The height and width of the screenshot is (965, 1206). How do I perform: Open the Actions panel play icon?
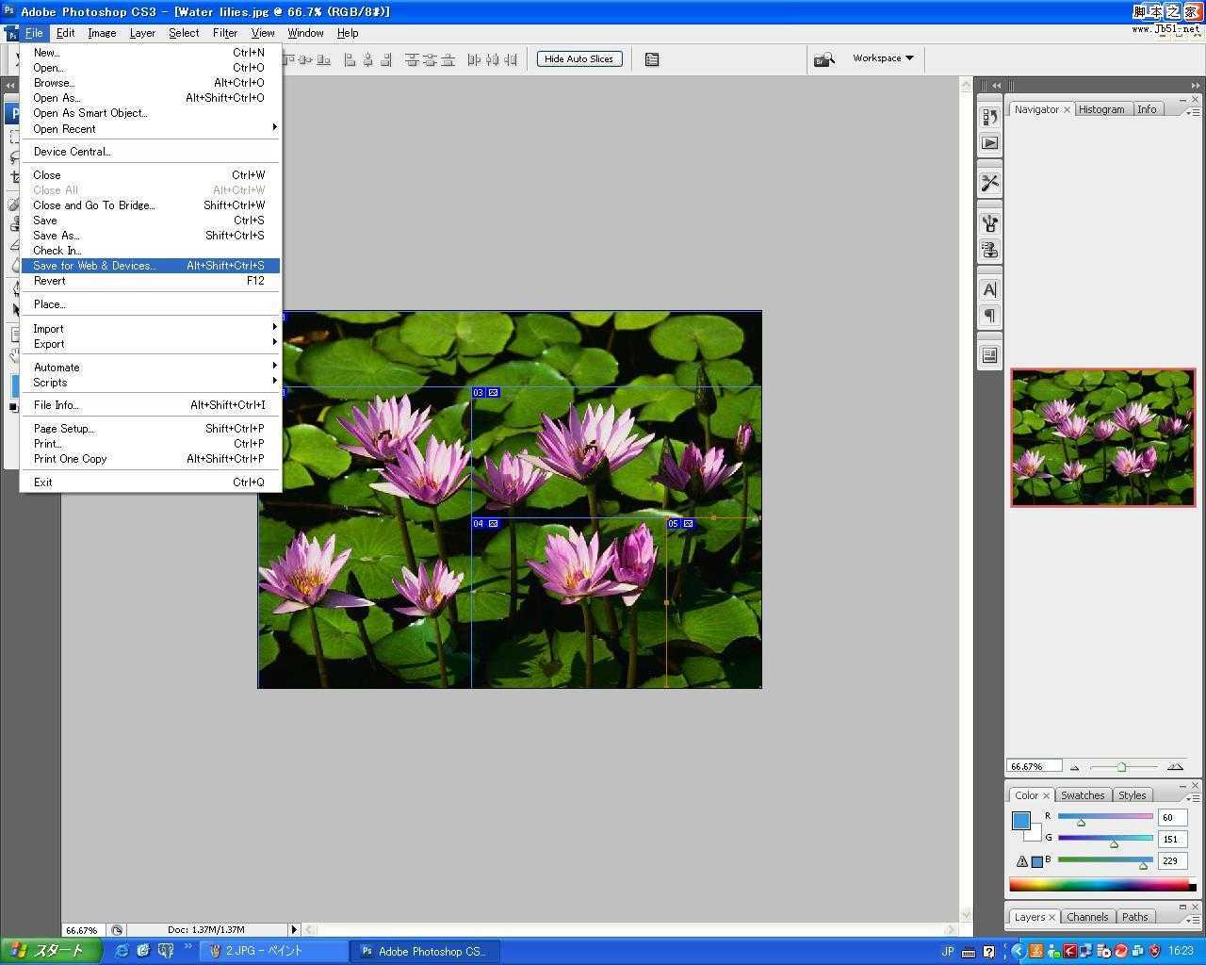coord(989,143)
